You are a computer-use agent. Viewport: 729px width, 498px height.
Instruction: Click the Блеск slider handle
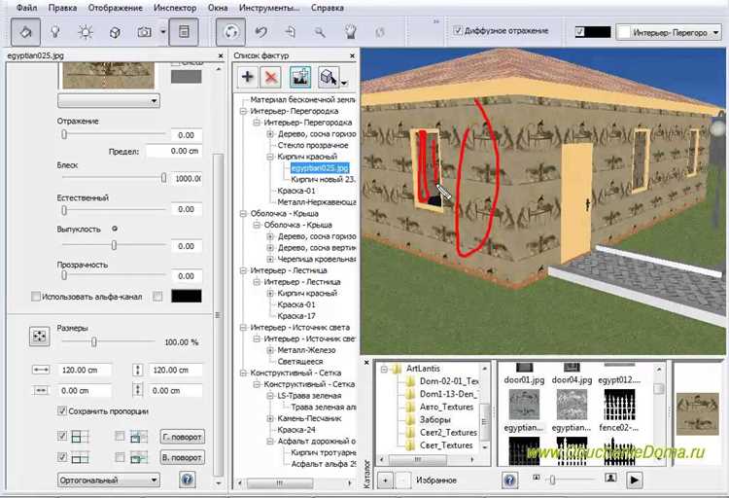coord(163,178)
